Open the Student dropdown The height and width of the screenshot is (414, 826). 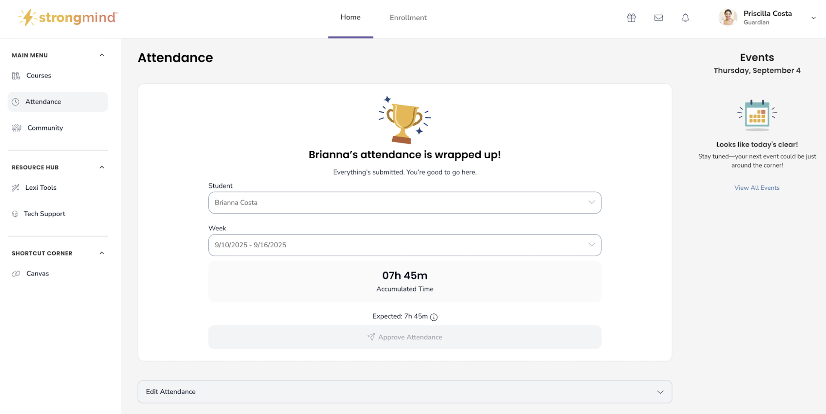tap(404, 203)
